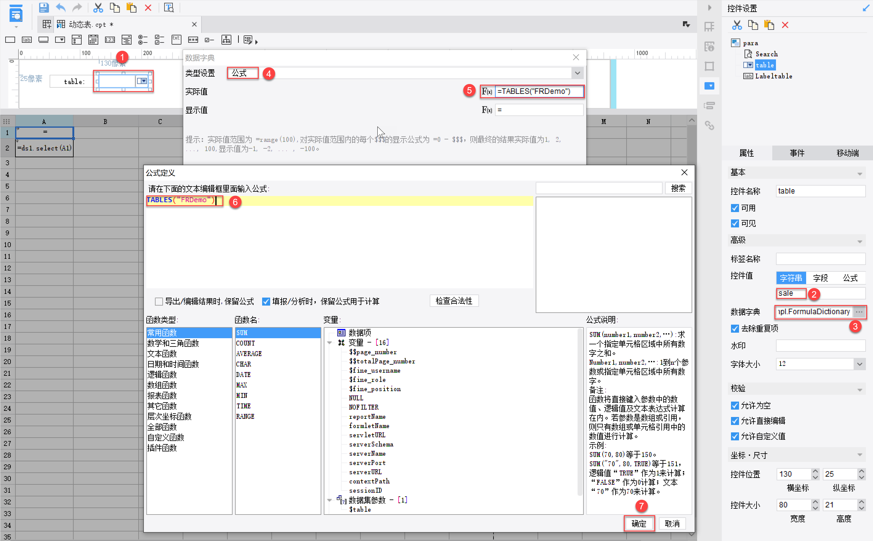Collapse the 变量 tree node
The height and width of the screenshot is (541, 873).
(329, 343)
